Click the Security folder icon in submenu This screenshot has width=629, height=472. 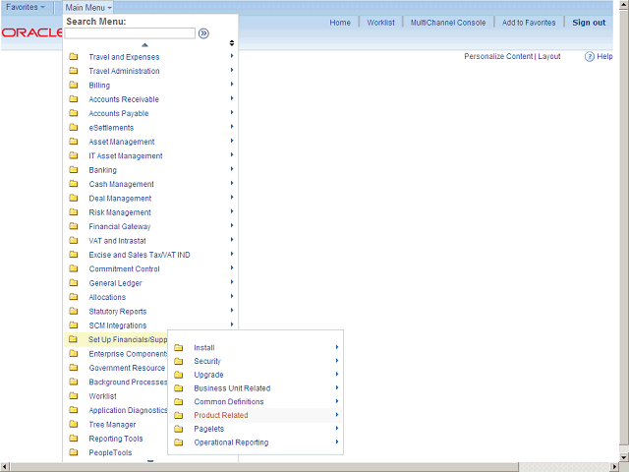point(179,361)
